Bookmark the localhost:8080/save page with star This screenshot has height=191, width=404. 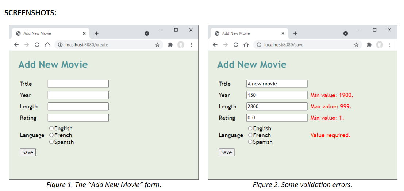tap(356, 45)
